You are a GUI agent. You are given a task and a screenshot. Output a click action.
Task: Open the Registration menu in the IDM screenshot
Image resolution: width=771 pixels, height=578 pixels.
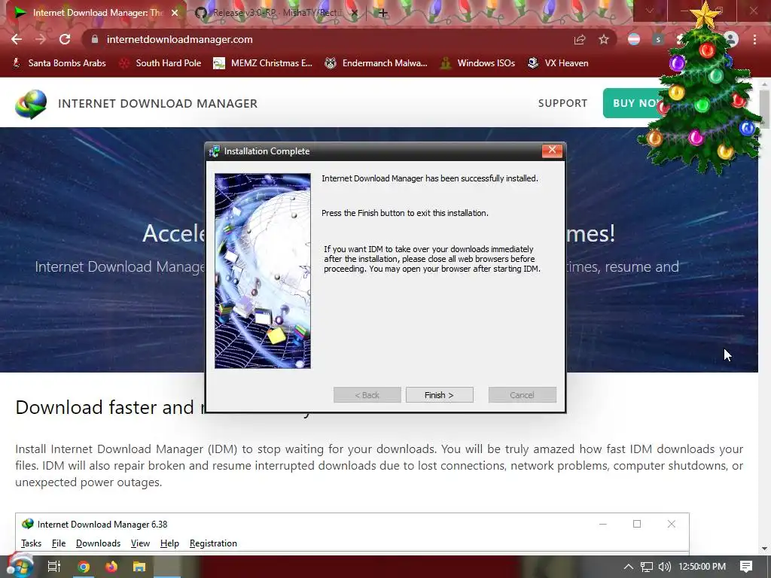213,543
